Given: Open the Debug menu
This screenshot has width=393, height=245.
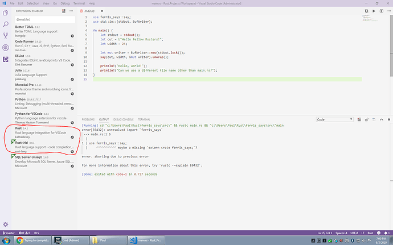Looking at the screenshot, I should coord(65,3).
